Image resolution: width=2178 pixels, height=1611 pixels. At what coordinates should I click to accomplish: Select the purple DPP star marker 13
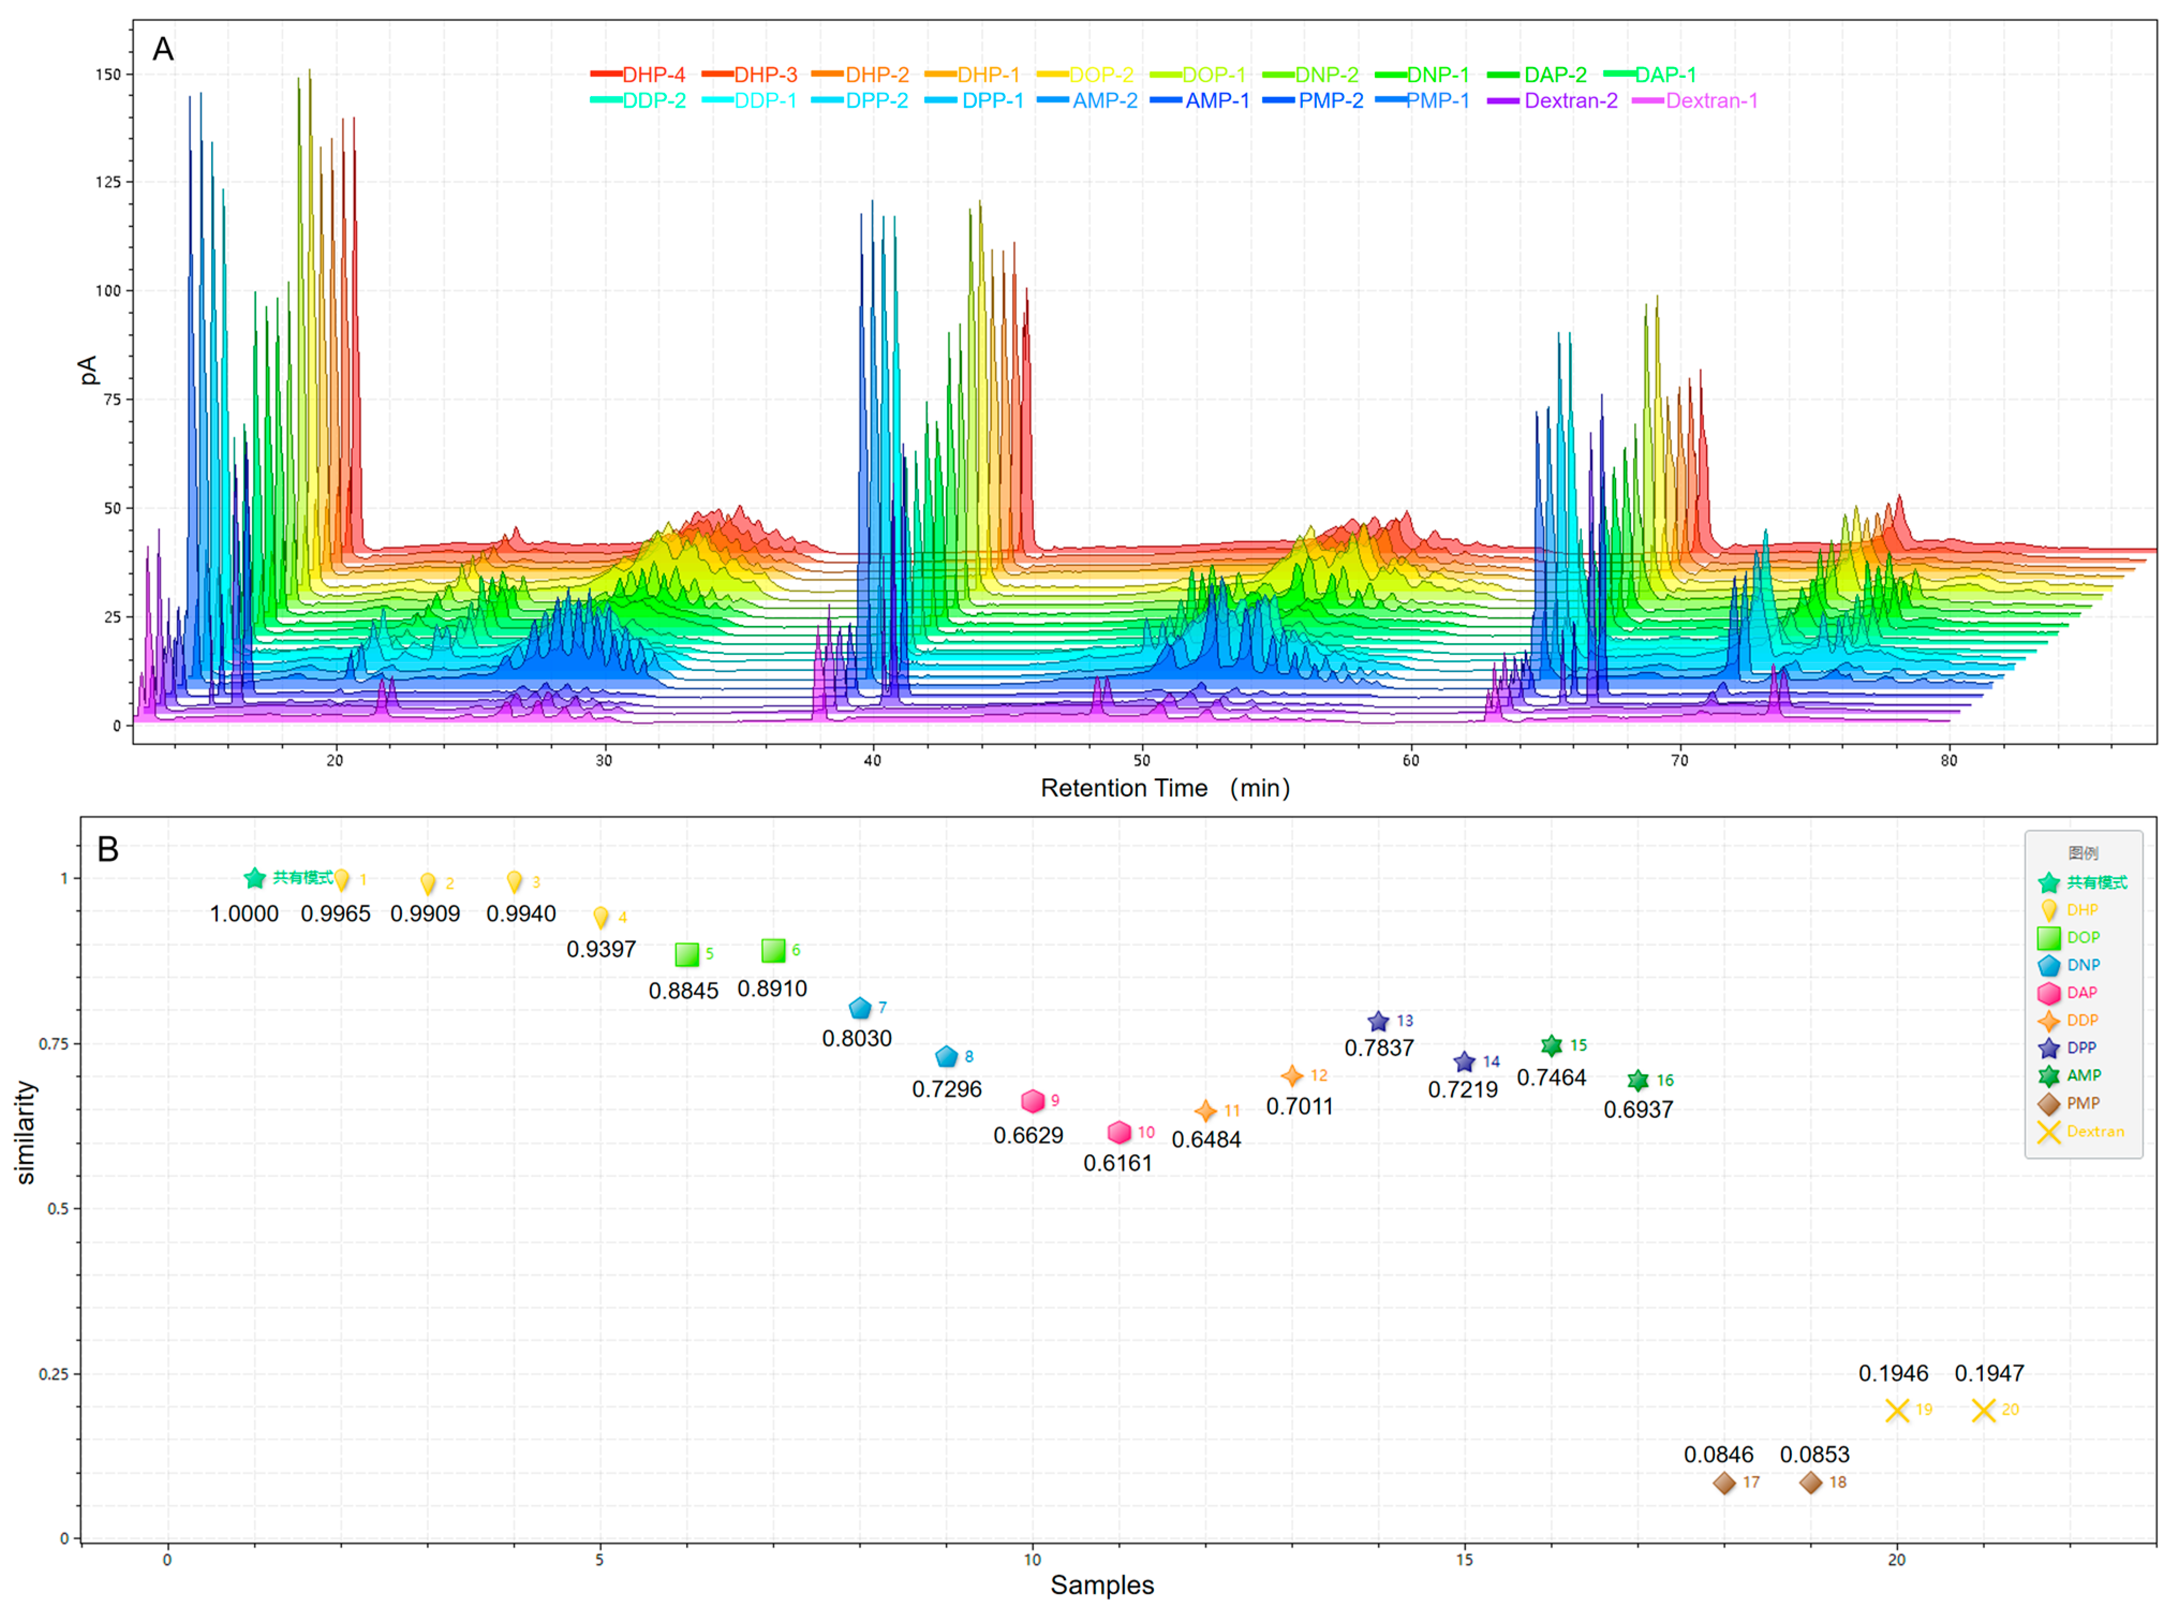1377,1022
